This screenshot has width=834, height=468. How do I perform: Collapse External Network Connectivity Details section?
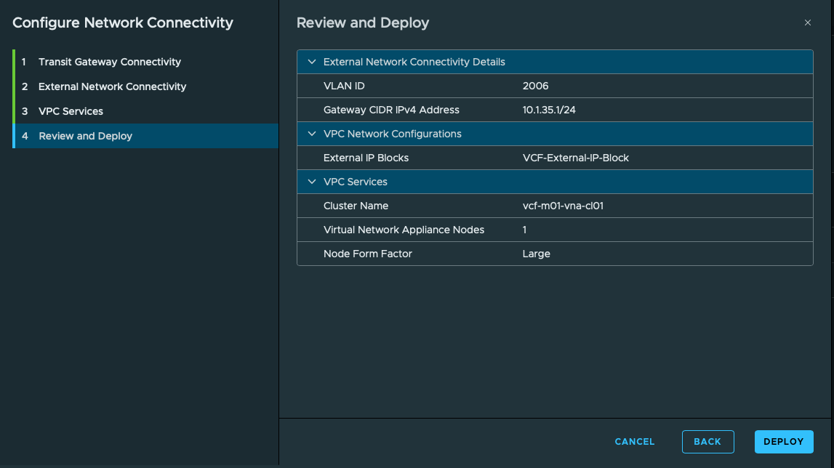click(x=312, y=62)
